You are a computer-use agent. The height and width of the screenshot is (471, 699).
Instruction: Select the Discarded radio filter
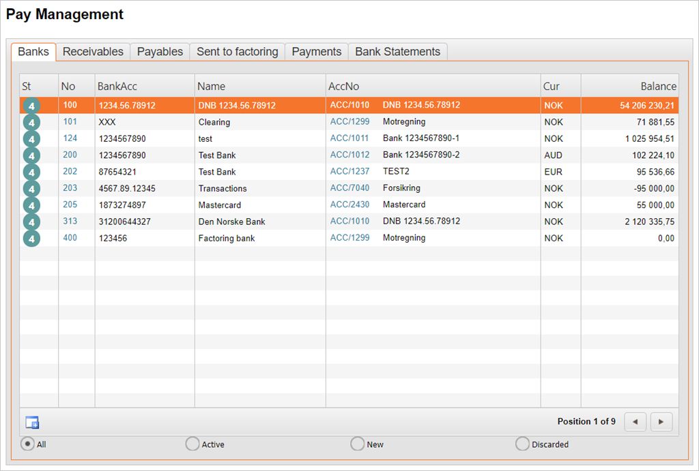tap(522, 444)
